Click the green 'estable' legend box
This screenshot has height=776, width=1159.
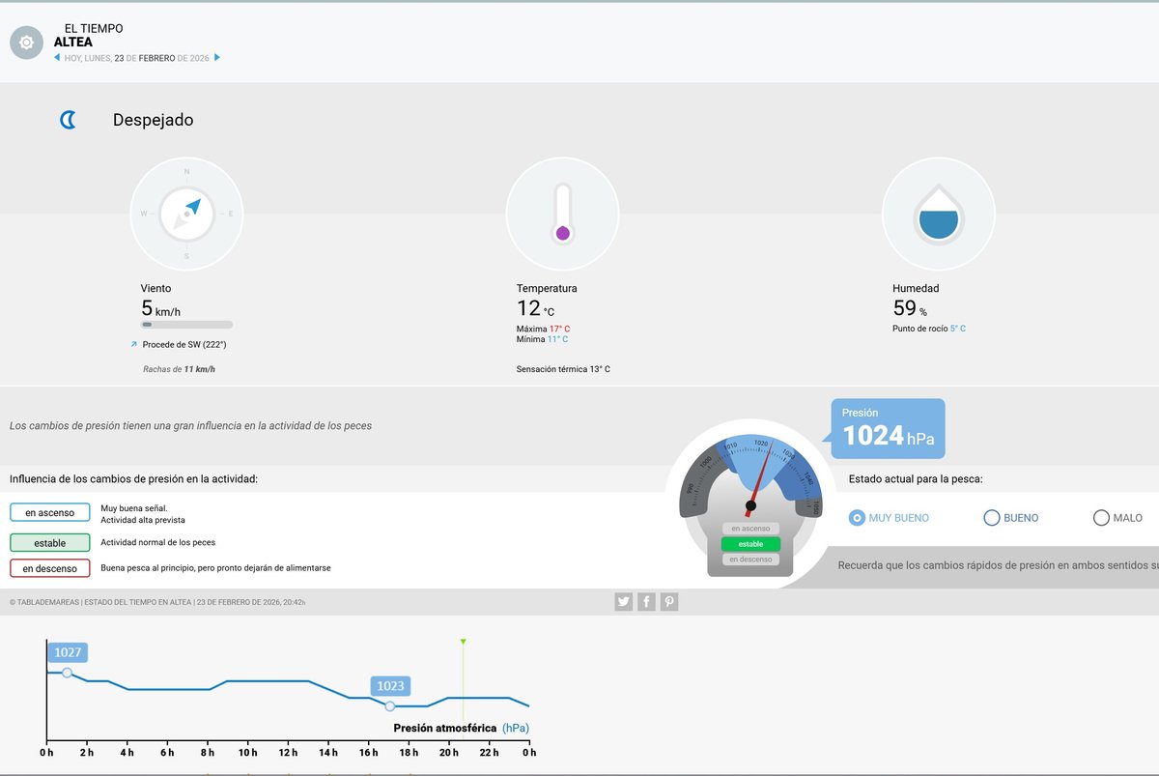point(50,542)
